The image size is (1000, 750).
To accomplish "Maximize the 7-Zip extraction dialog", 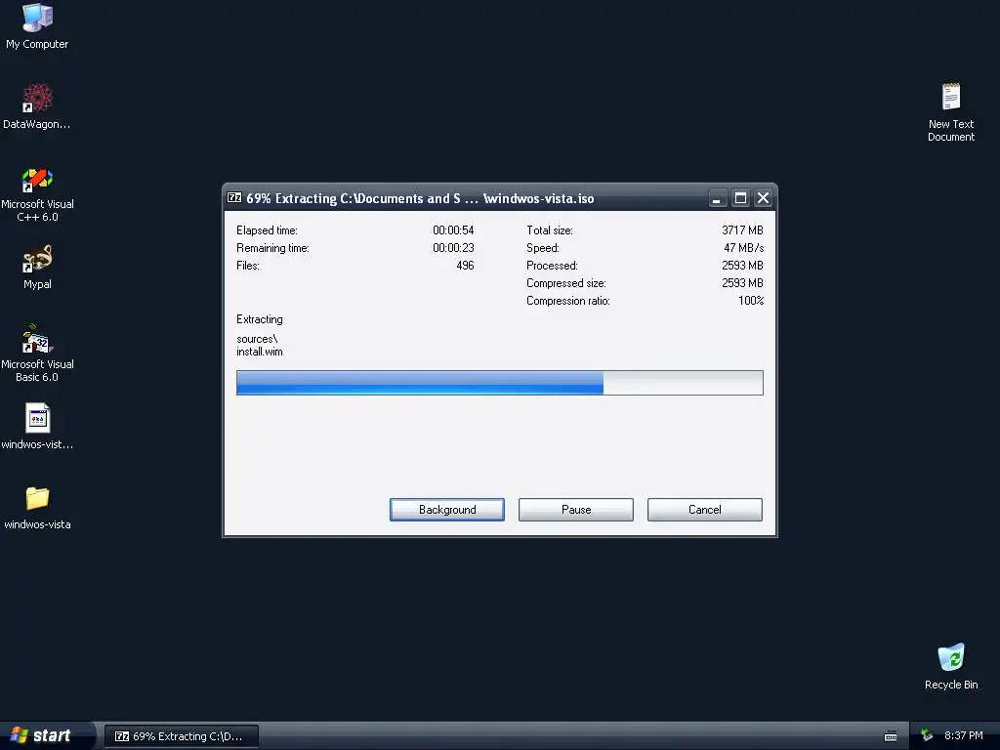I will tap(740, 198).
